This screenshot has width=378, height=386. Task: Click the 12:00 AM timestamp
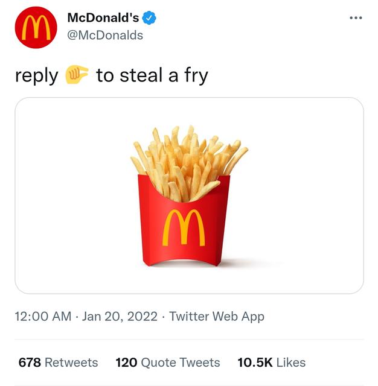(x=42, y=316)
